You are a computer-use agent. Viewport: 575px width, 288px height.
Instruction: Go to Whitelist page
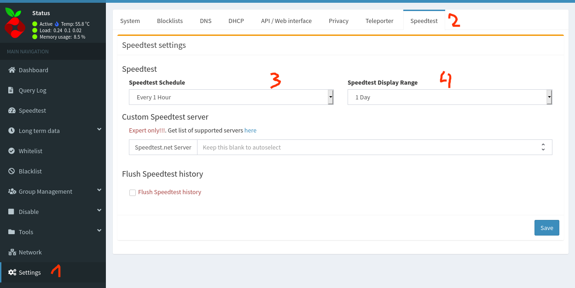[53, 151]
